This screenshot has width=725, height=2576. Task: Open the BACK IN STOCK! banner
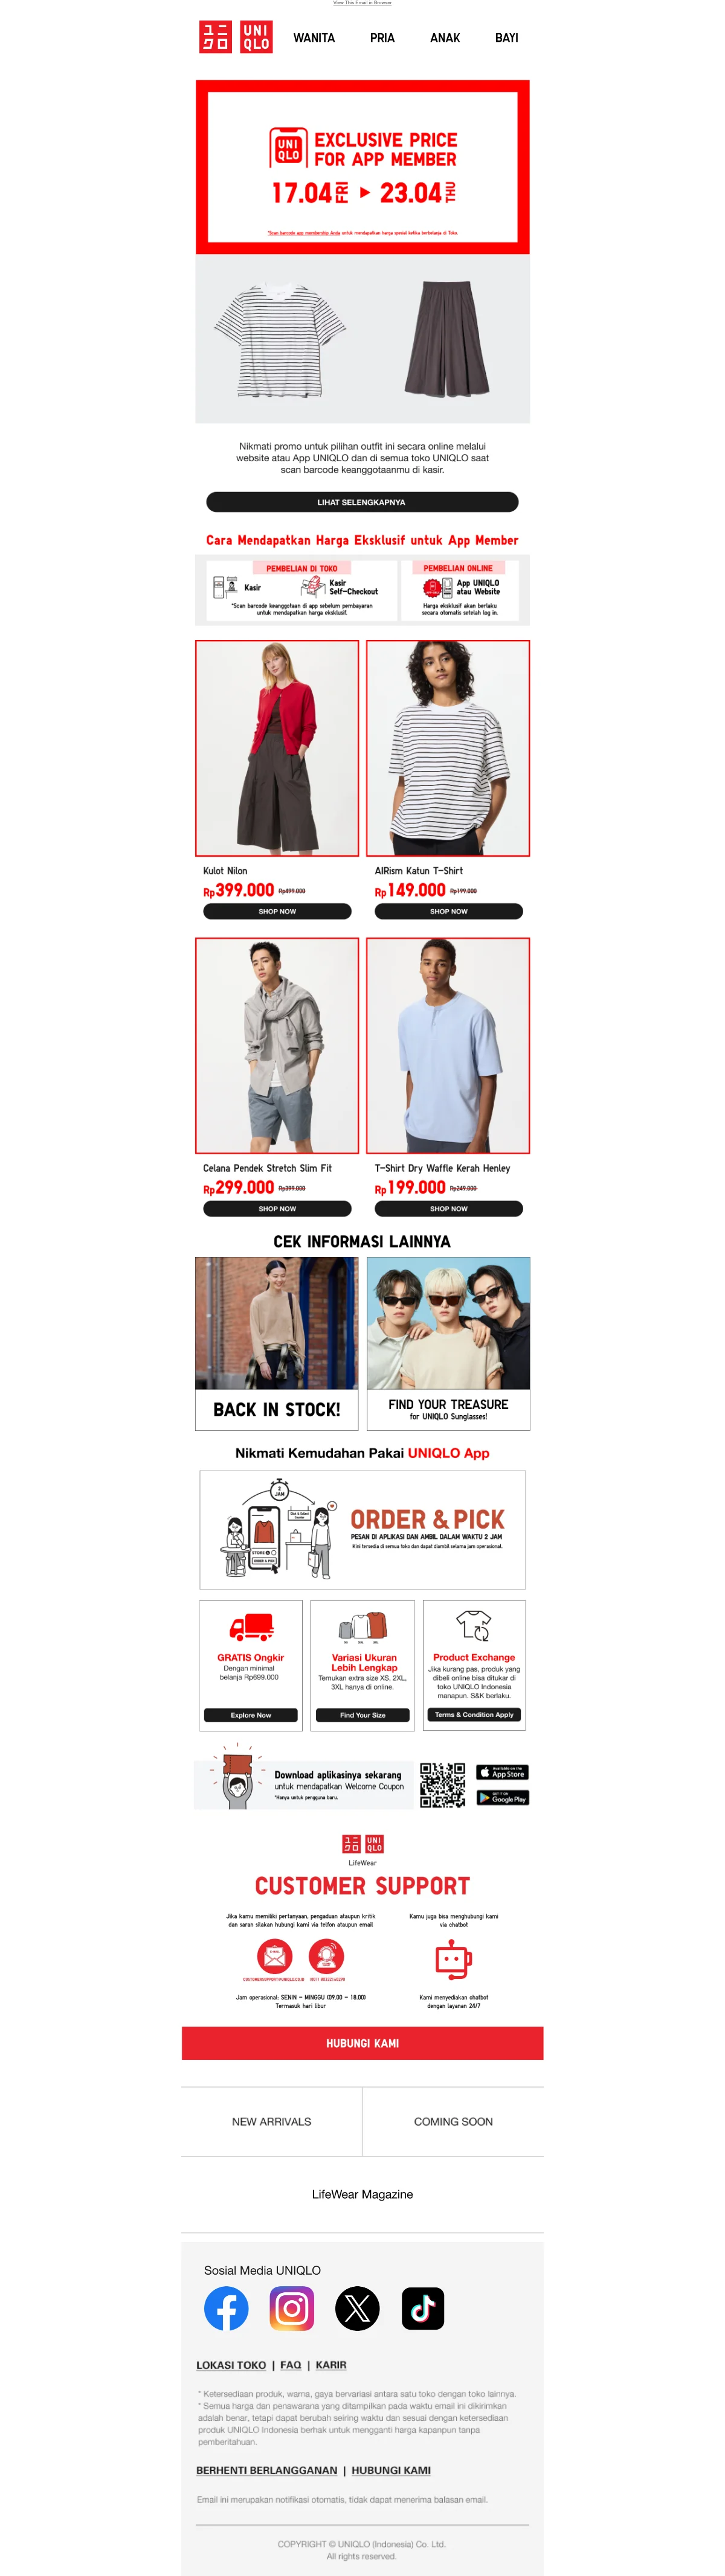(276, 1343)
